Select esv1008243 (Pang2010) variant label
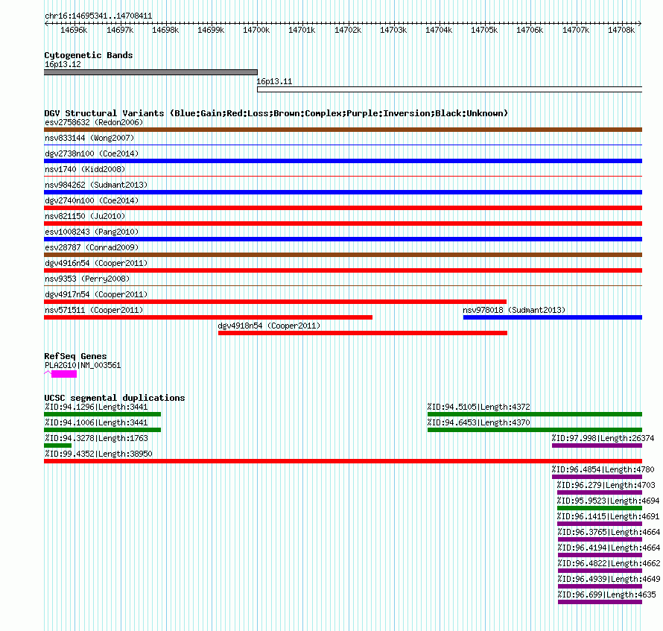Image resolution: width=663 pixels, height=631 pixels. point(92,232)
